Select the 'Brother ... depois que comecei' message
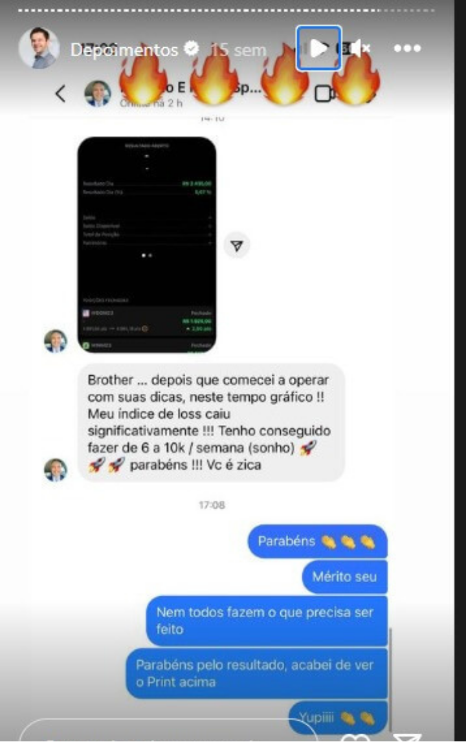Image resolution: width=466 pixels, height=742 pixels. coord(211,422)
